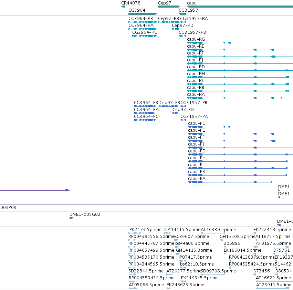Viewport: 293px width, 290px height.
Task: Select the EK252418.5prime EST
Action: (x=255, y=233)
